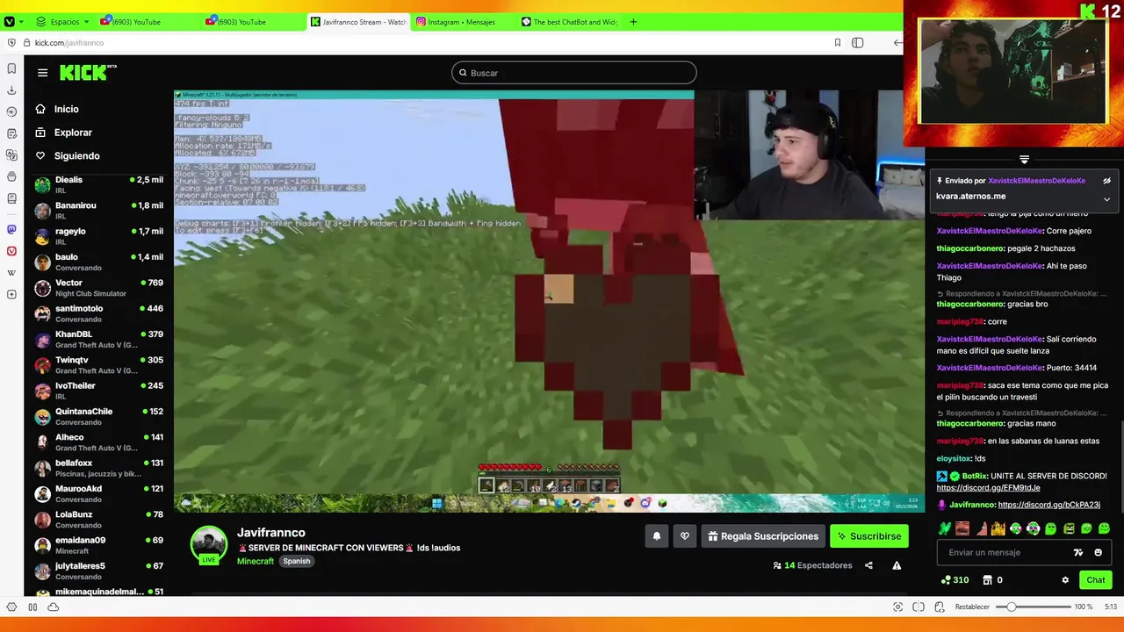The height and width of the screenshot is (632, 1124).
Task: Click the Suscribirse button
Action: [868, 536]
